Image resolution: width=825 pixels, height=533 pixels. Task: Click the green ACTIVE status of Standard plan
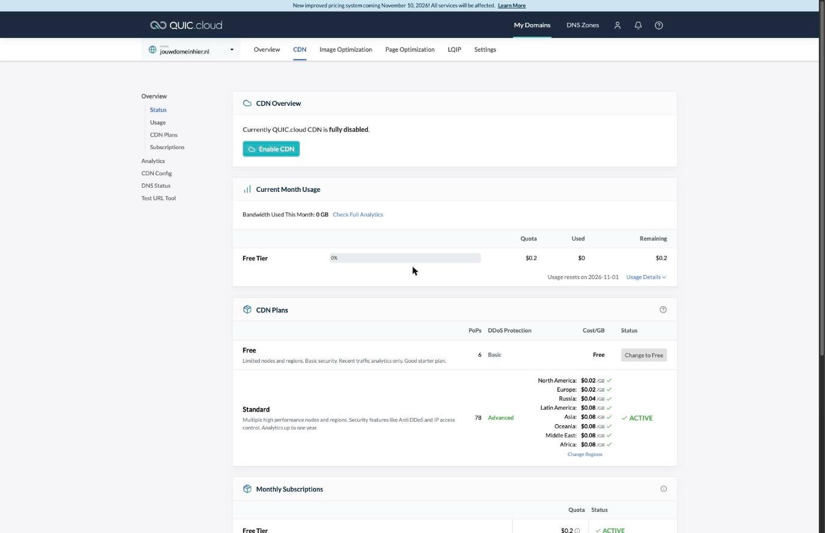[x=637, y=418]
